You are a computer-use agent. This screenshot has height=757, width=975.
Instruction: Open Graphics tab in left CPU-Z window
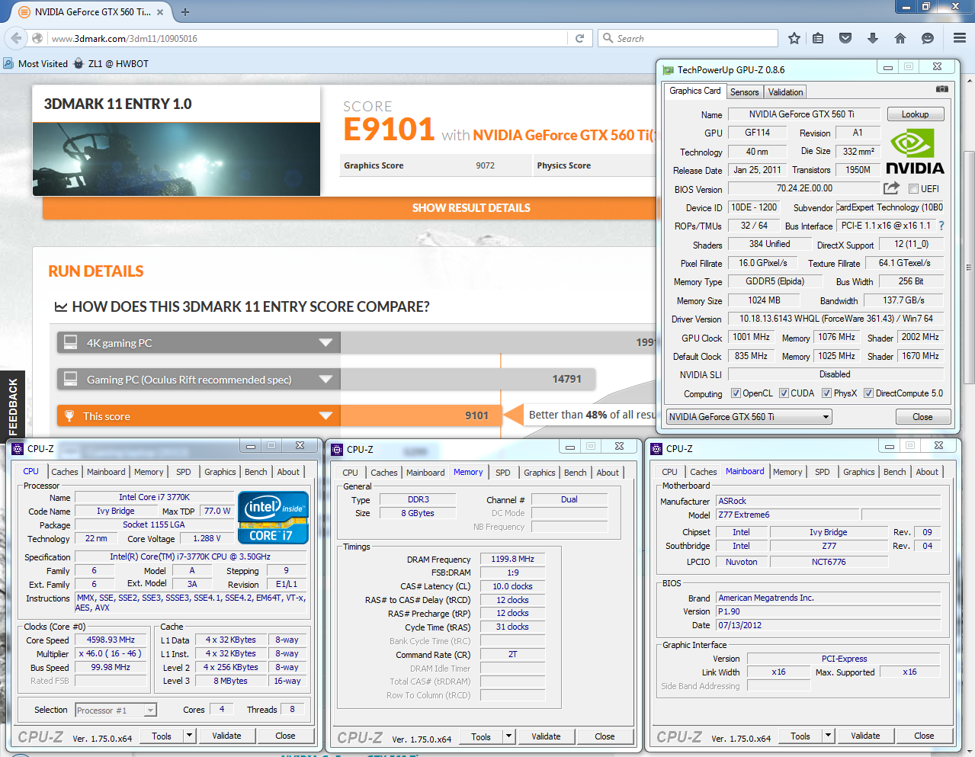click(220, 472)
